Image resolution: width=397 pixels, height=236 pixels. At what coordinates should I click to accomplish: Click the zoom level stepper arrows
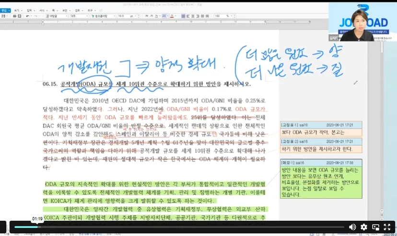point(235,16)
